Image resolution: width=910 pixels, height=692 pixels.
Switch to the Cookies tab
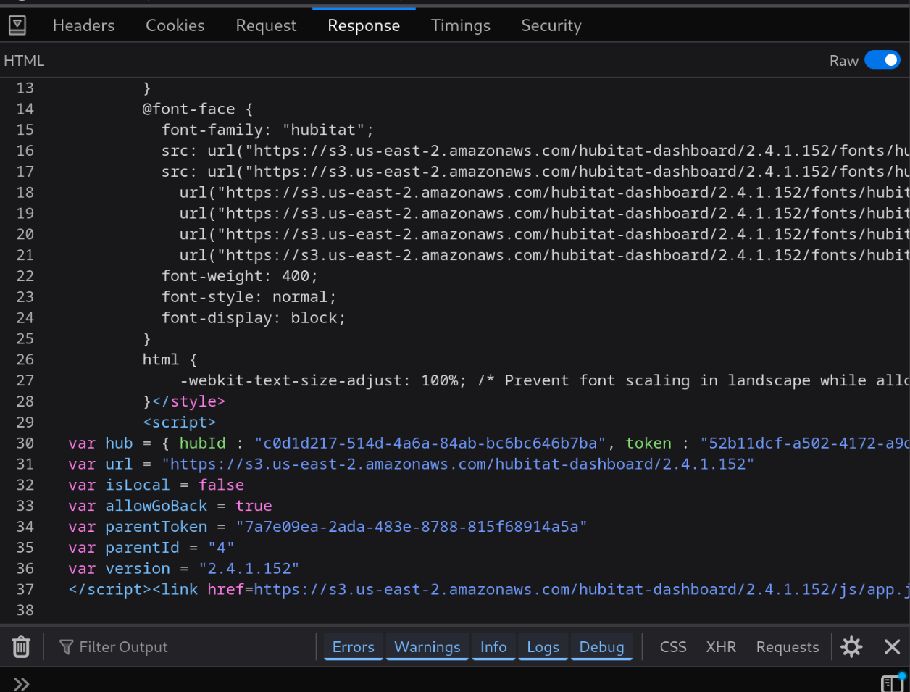click(175, 25)
